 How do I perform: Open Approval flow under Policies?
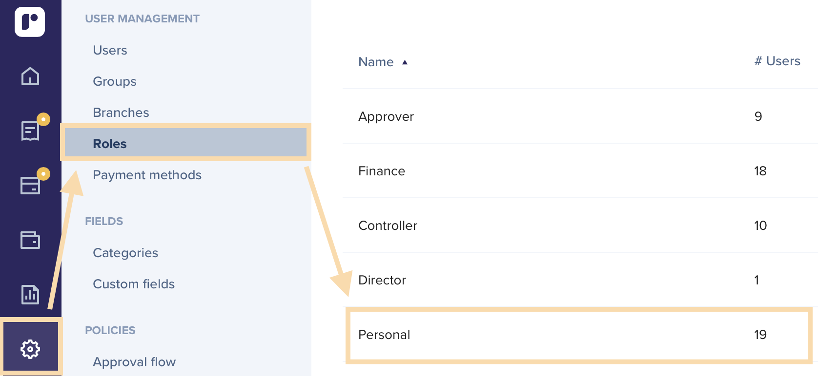point(134,362)
